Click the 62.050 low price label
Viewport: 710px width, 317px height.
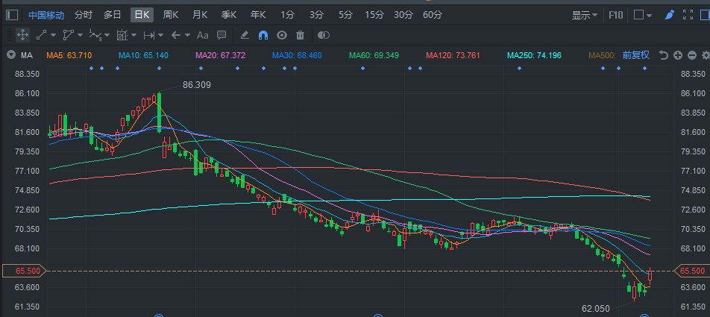596,308
